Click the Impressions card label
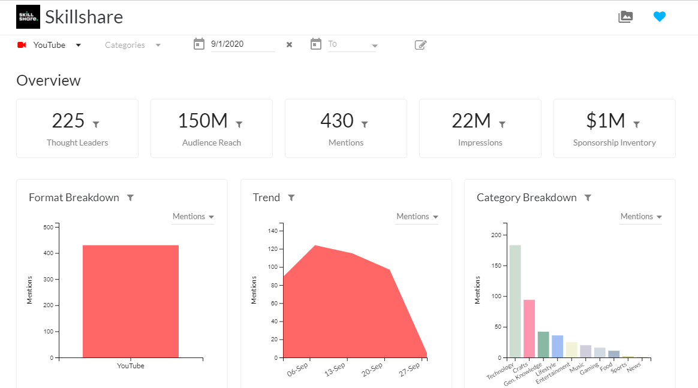The height and width of the screenshot is (388, 698). tap(480, 143)
